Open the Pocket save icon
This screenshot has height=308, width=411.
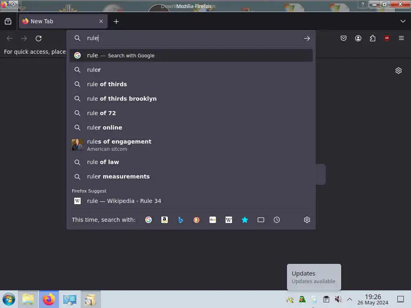(344, 38)
